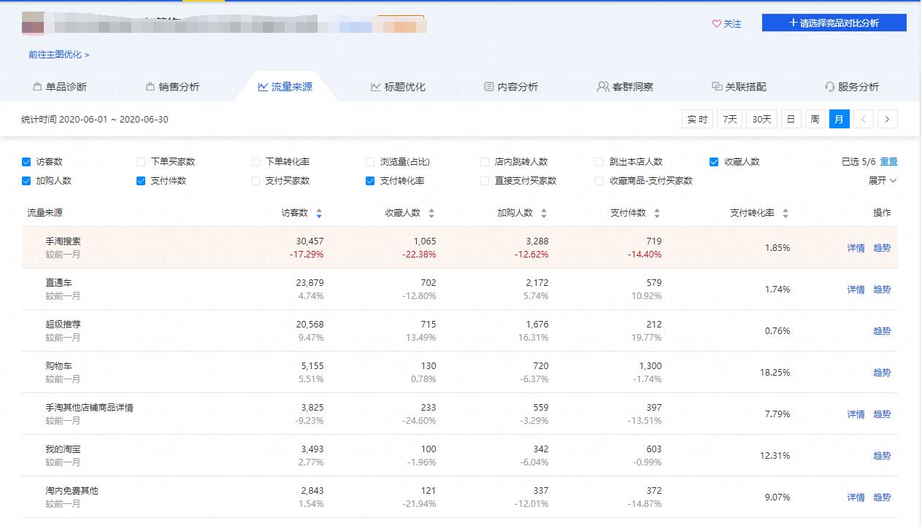The image size is (922, 531).
Task: Sort the 支付转化率 column arrows
Action: 785,213
